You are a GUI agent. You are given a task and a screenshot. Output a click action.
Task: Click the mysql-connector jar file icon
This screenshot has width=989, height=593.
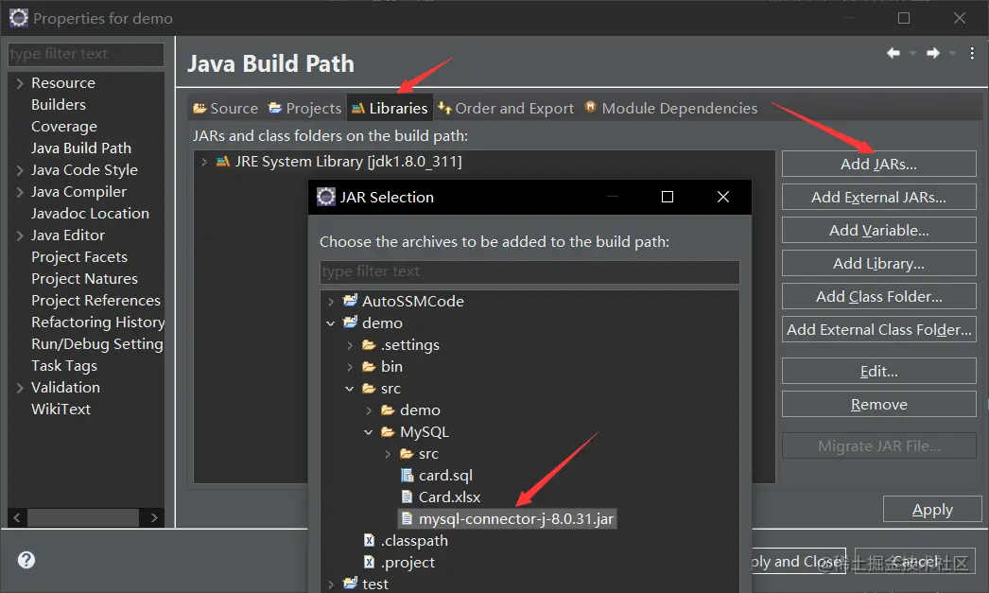pyautogui.click(x=408, y=518)
